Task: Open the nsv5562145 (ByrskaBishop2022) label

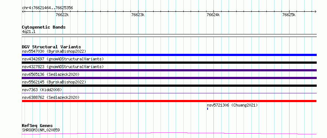Action: [54, 82]
